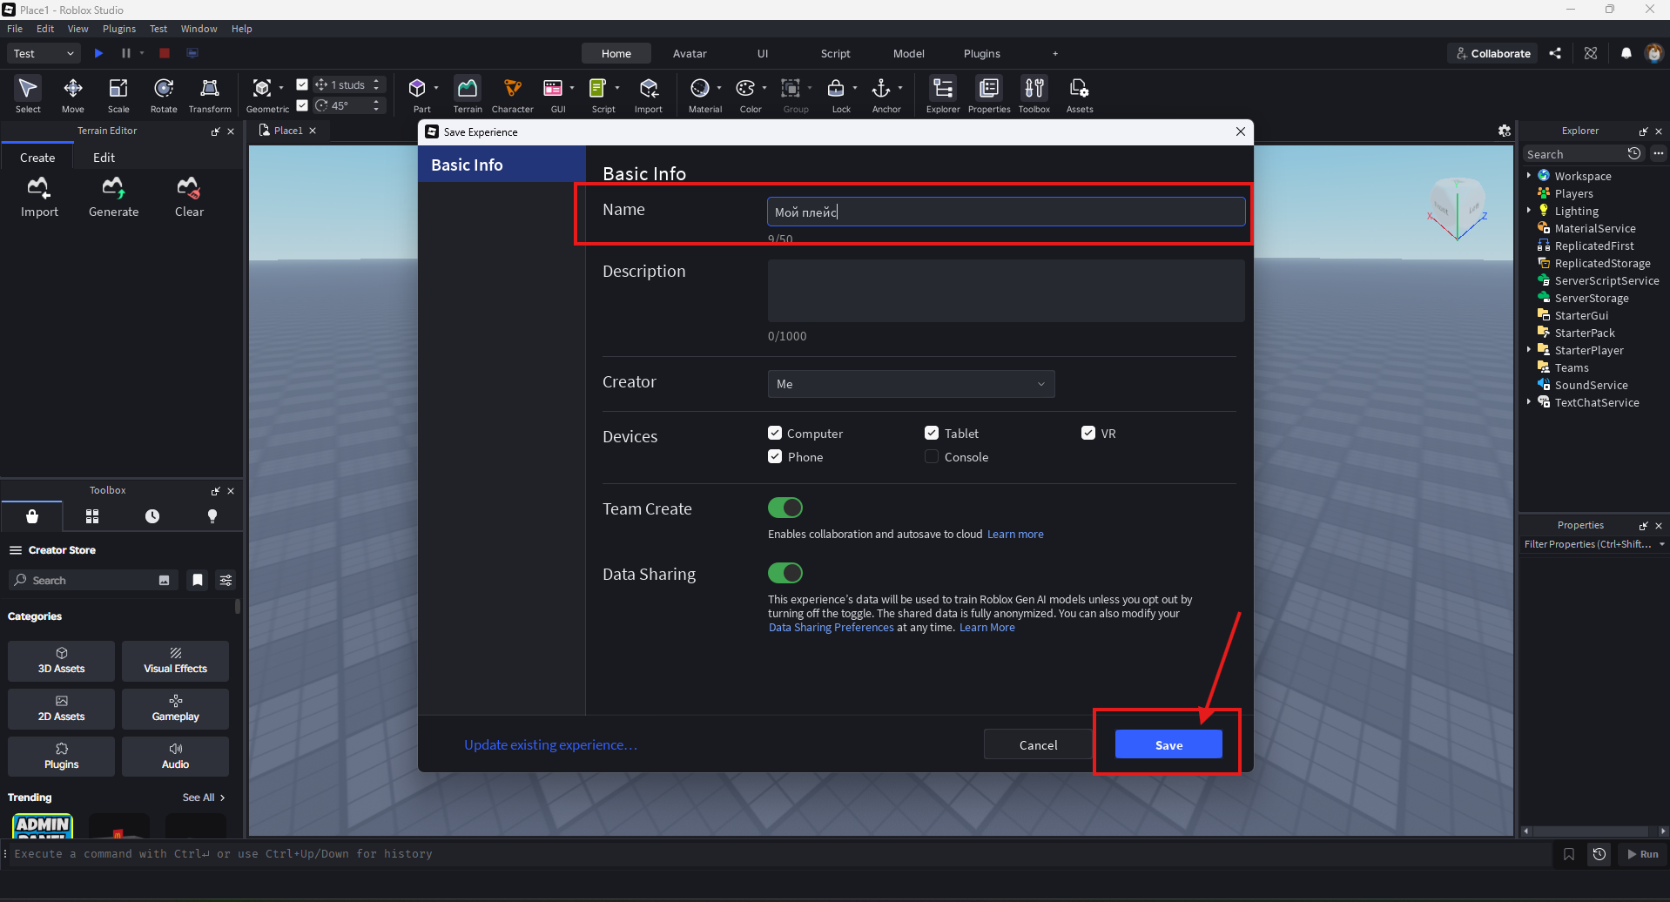Turn off the Team Create toggle

[x=785, y=508]
